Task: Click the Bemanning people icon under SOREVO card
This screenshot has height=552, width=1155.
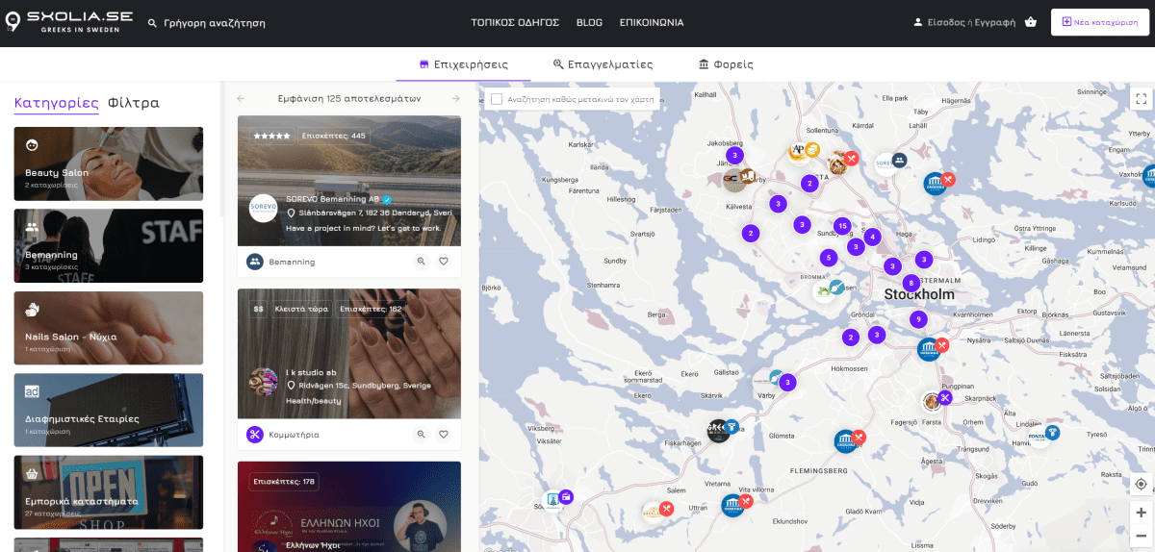Action: (x=255, y=262)
